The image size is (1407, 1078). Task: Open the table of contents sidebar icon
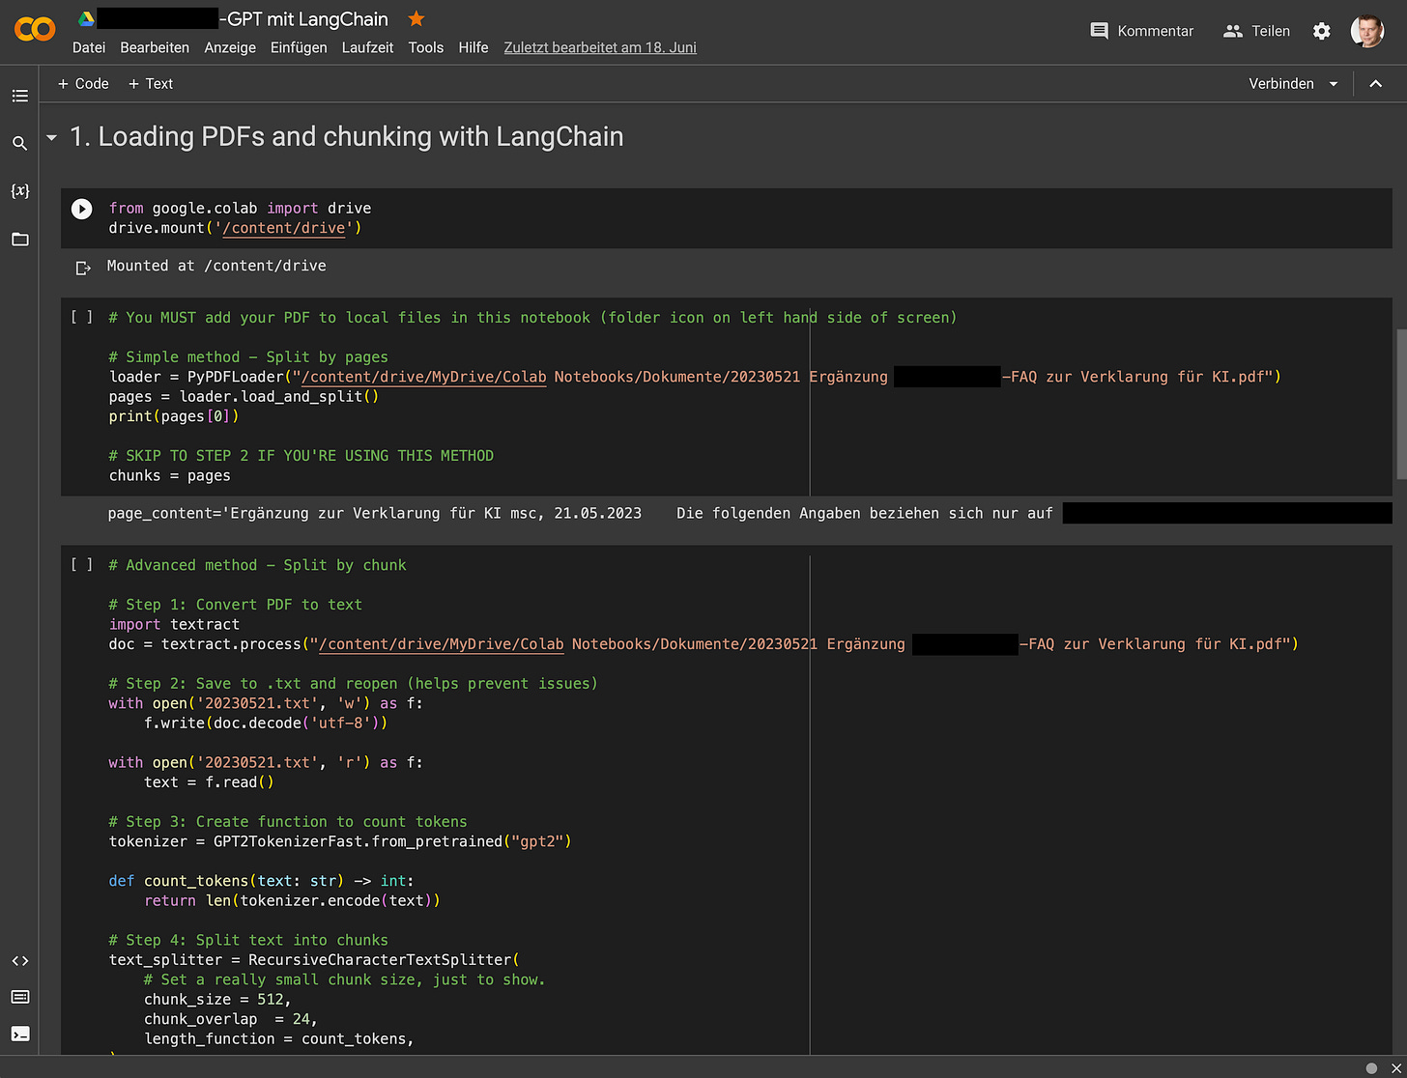19,96
